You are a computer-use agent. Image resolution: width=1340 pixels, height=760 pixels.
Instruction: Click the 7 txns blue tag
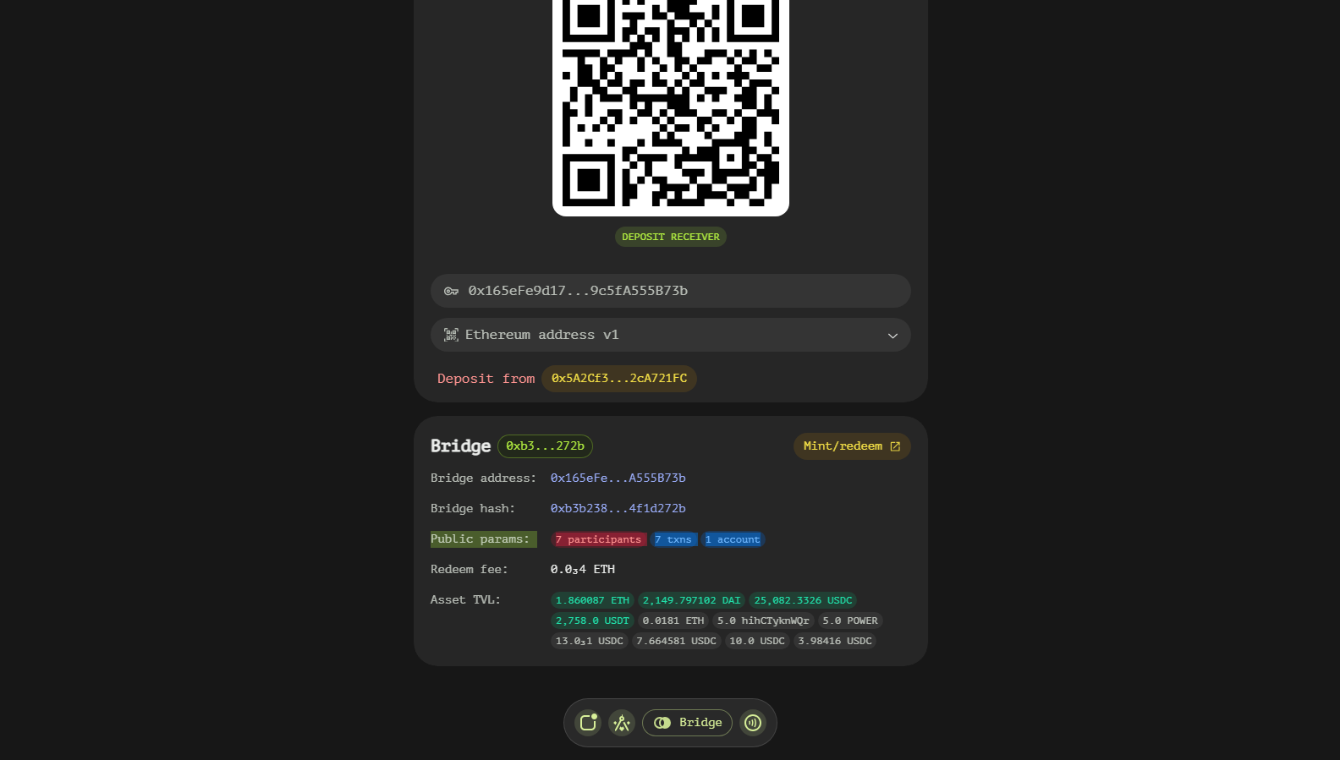674,539
